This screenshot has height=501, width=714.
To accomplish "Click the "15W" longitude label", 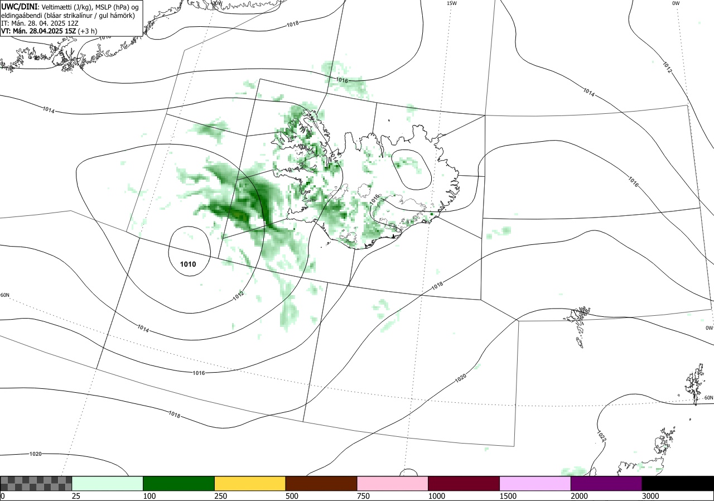I will point(452,3).
